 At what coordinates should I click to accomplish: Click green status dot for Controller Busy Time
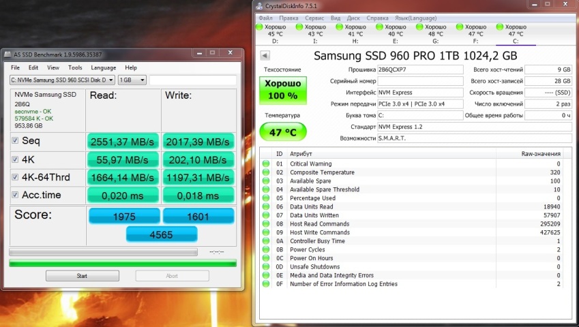266,240
